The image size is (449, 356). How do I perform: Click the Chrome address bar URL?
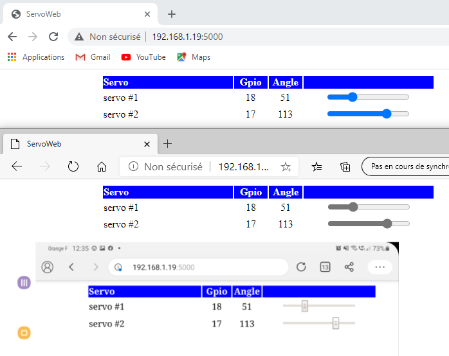(x=187, y=37)
